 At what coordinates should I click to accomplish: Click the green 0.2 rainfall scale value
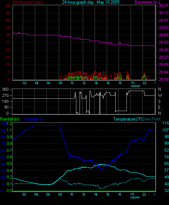point(9,177)
